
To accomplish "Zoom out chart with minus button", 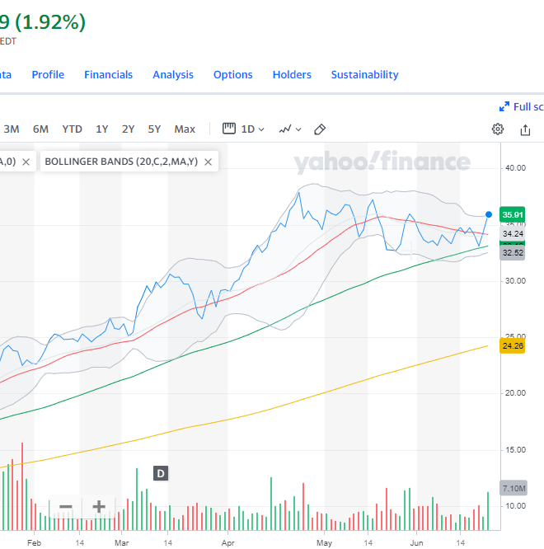I will (x=66, y=506).
